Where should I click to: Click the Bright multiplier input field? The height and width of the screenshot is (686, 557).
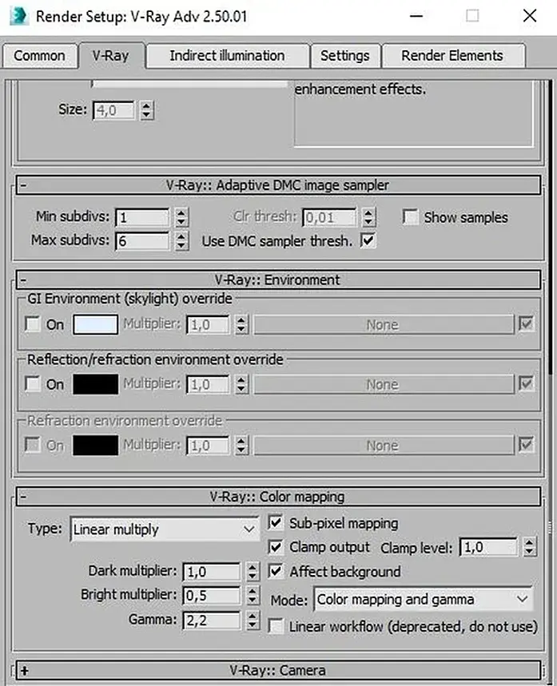pos(212,596)
